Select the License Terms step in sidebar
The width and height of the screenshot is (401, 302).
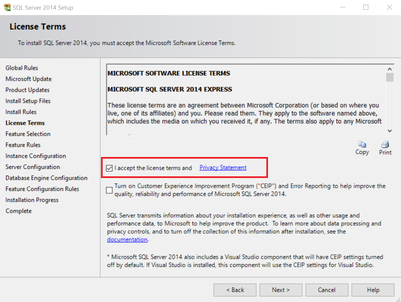pyautogui.click(x=25, y=123)
